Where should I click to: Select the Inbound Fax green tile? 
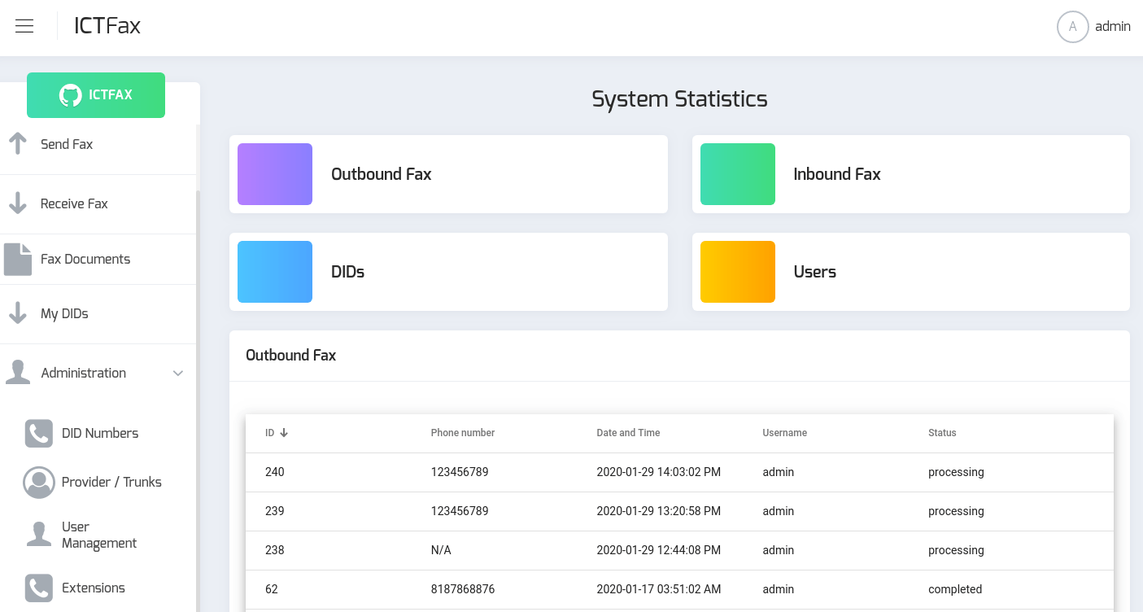pyautogui.click(x=738, y=174)
